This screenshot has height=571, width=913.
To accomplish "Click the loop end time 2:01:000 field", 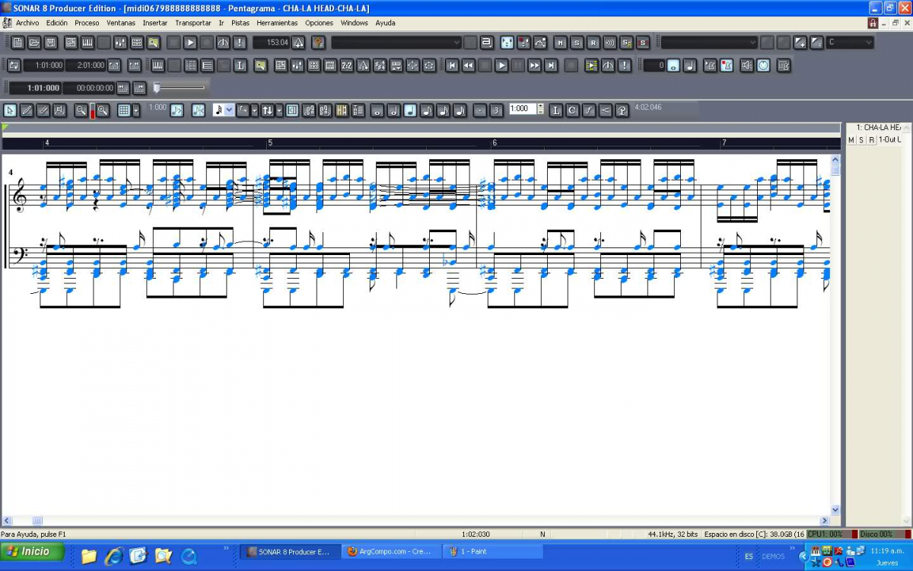I will pyautogui.click(x=86, y=65).
